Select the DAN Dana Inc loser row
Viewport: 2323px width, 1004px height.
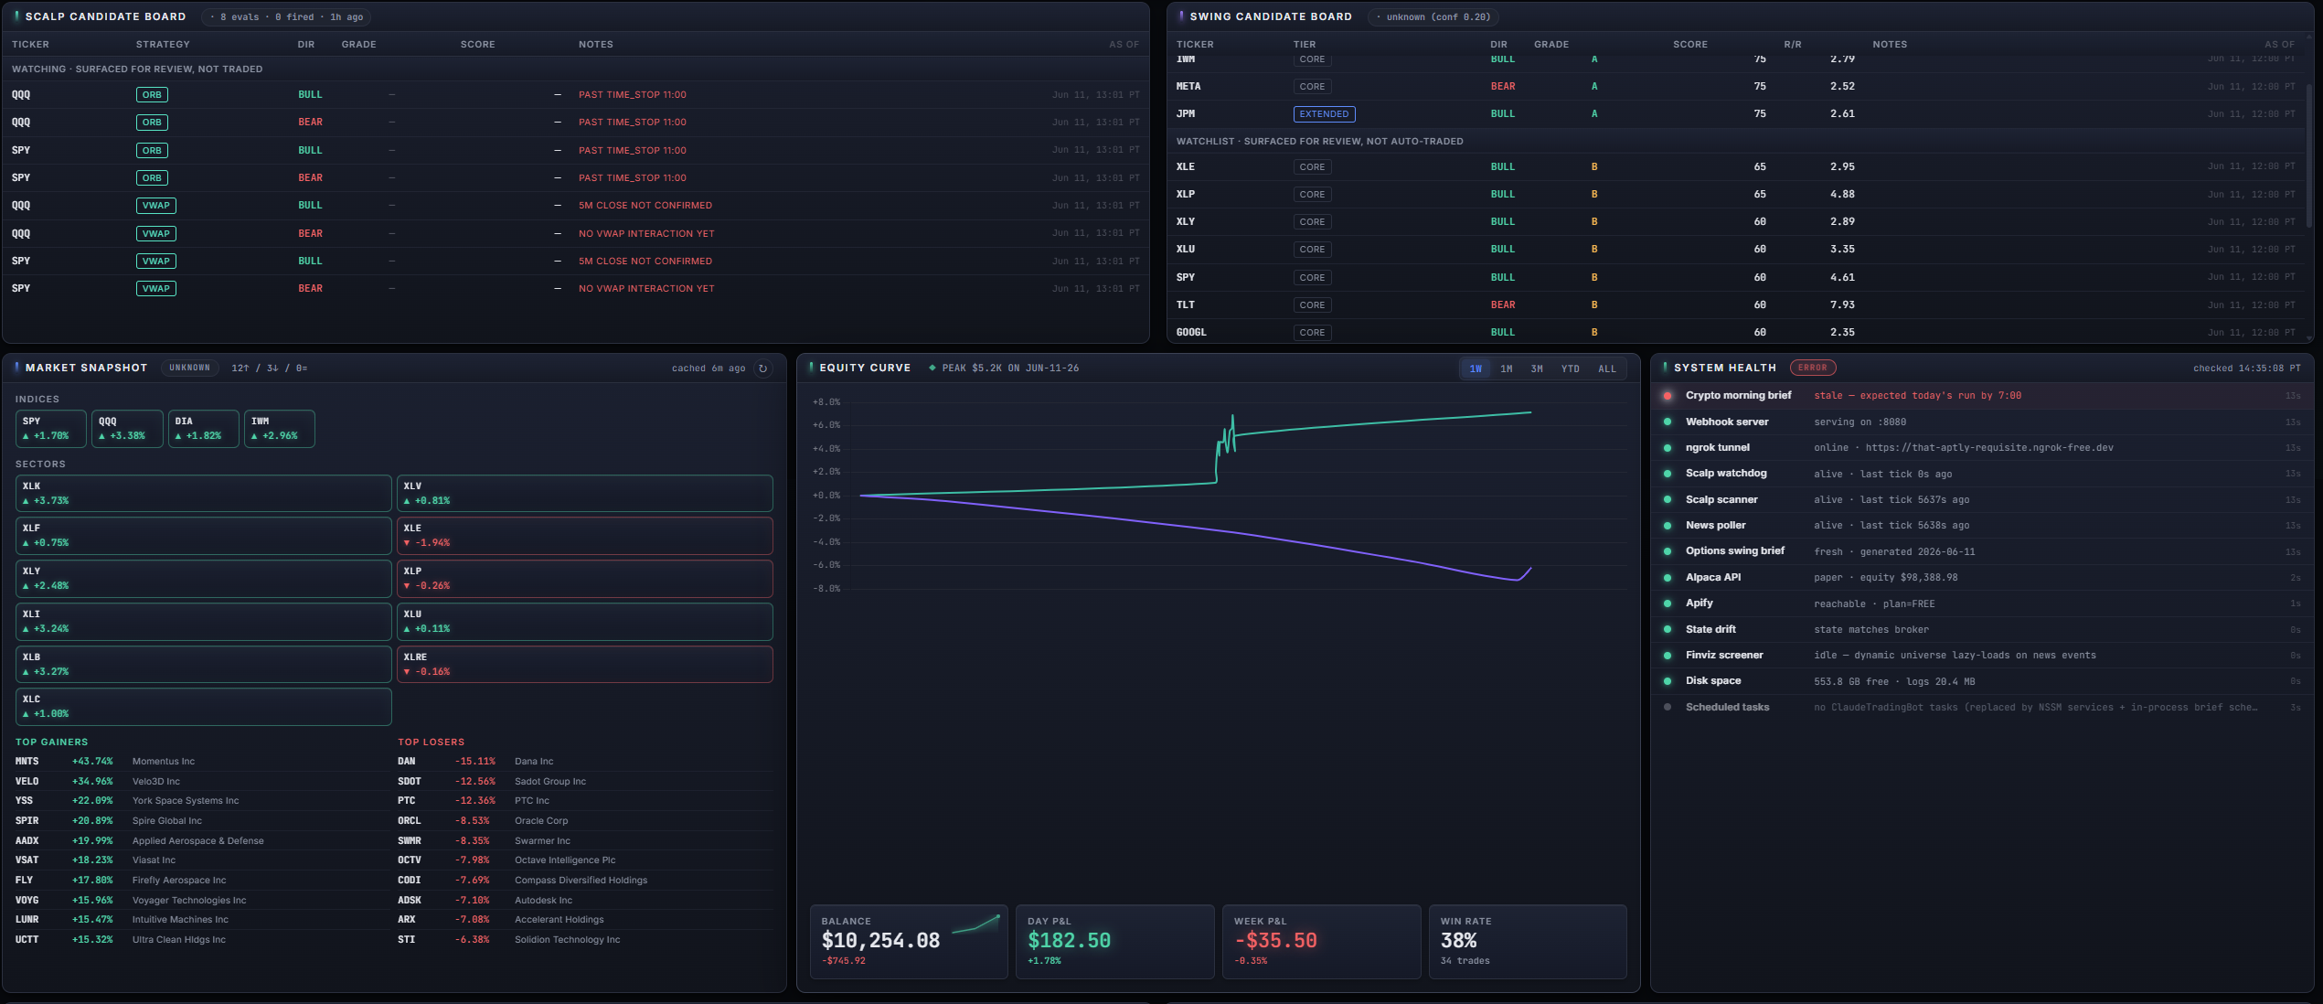click(585, 762)
